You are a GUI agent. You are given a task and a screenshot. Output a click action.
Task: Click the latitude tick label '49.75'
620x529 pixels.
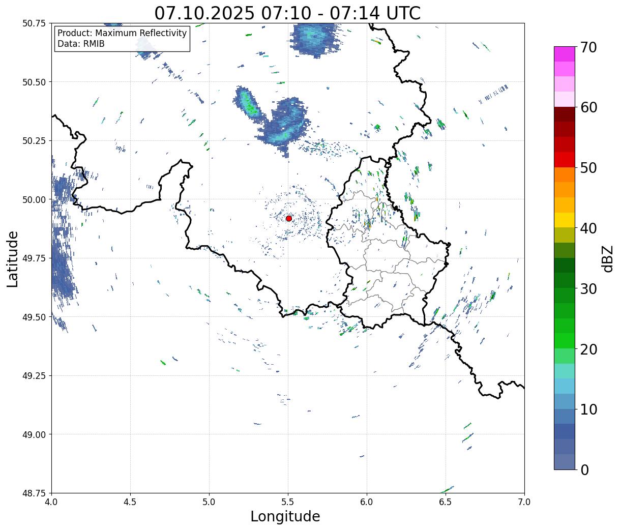[x=34, y=258]
